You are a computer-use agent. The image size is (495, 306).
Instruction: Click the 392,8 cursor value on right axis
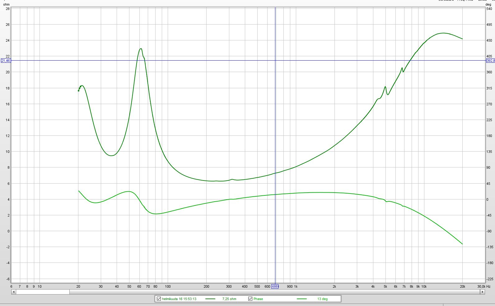tap(491, 61)
